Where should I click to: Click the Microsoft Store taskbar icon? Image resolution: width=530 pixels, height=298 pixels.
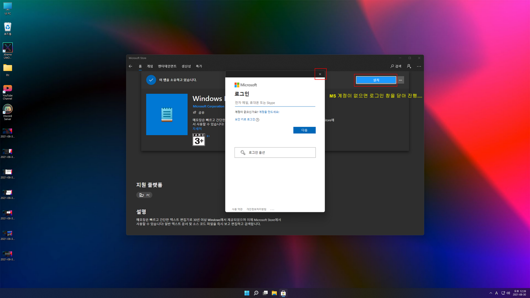[x=283, y=293]
